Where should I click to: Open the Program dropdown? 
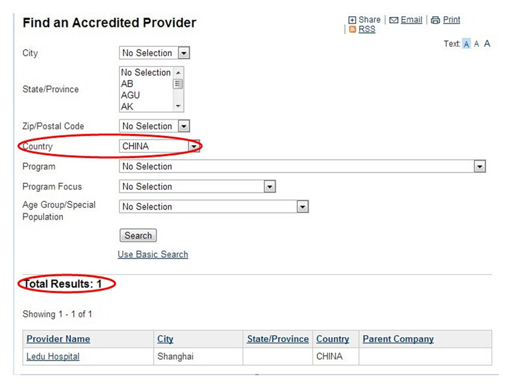tap(479, 166)
